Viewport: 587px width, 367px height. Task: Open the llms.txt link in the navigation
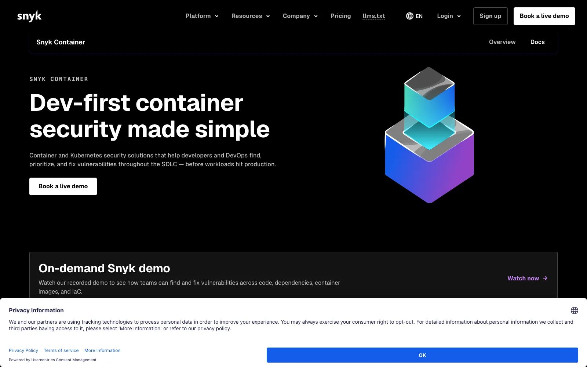374,16
